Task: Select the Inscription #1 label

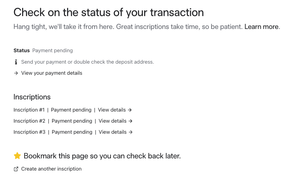Action: pyautogui.click(x=29, y=110)
